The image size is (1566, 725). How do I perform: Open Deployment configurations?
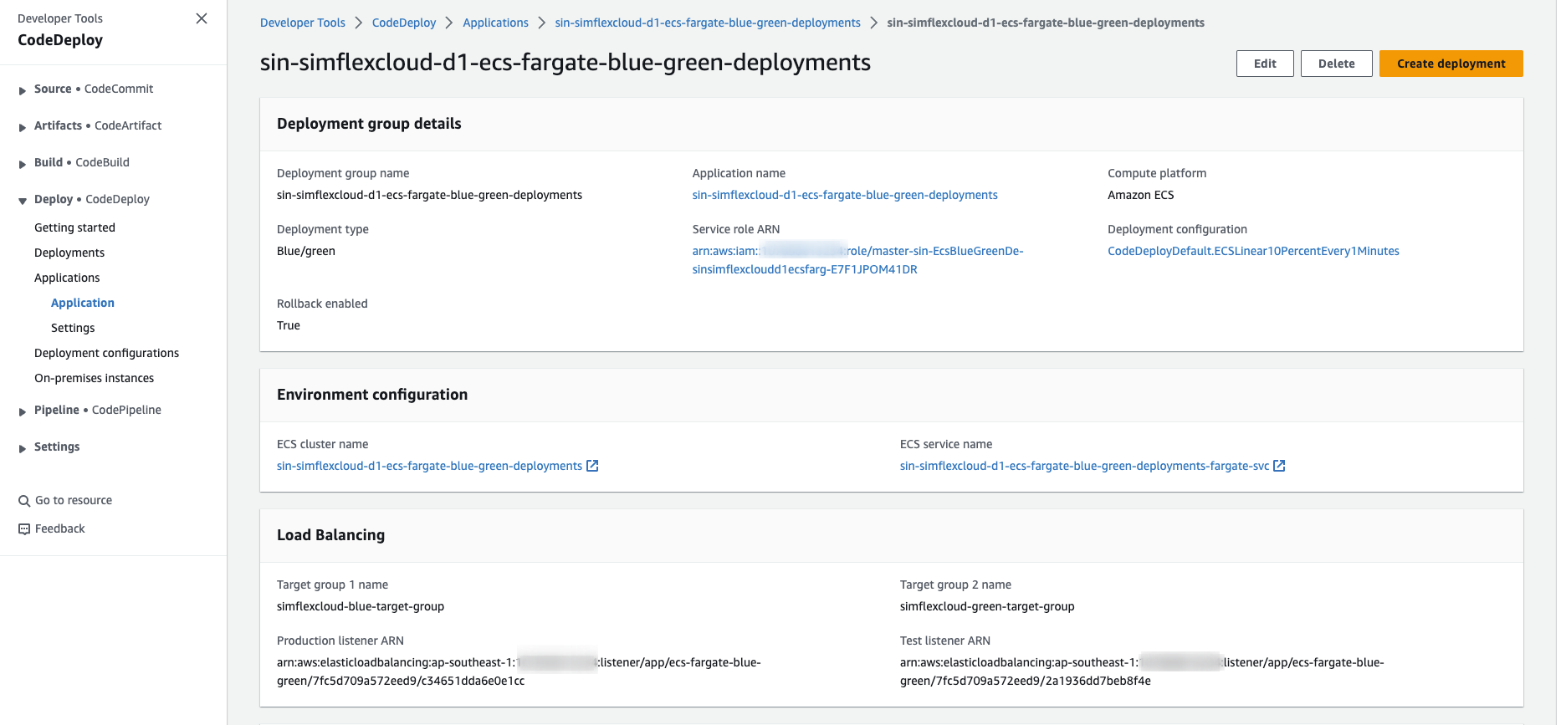(x=106, y=353)
